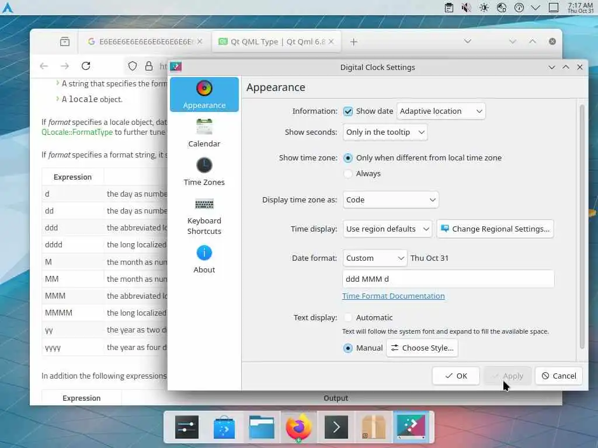The image size is (598, 448).
Task: Select the Always time zone option
Action: (x=362, y=173)
